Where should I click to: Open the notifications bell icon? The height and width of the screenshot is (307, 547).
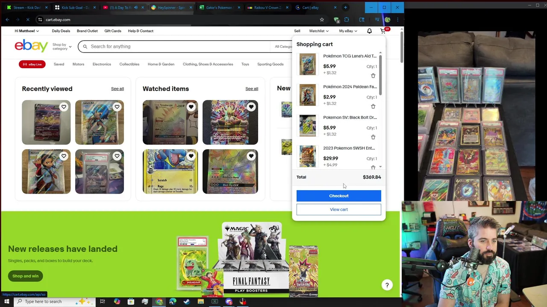point(370,31)
